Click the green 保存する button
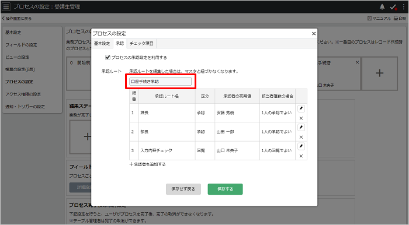This screenshot has height=225, width=409. (226, 189)
